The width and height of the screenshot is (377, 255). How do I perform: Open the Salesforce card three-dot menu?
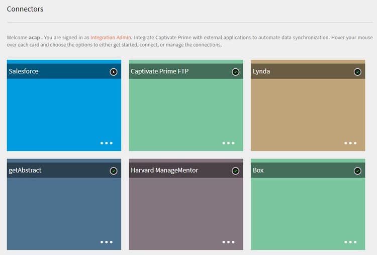(107, 143)
